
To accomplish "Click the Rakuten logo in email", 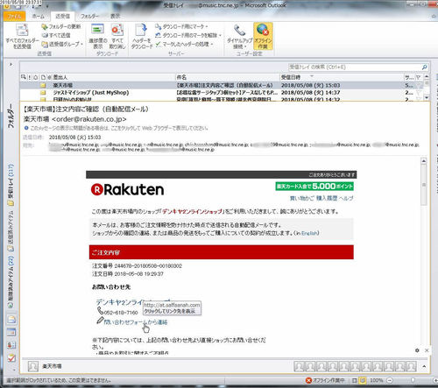I will [127, 189].
